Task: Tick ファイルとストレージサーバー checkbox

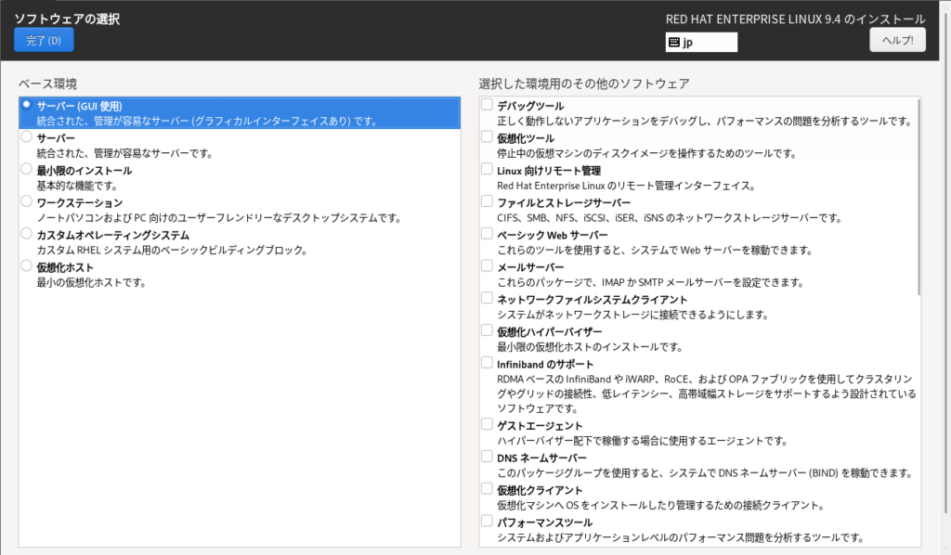Action: pyautogui.click(x=487, y=201)
